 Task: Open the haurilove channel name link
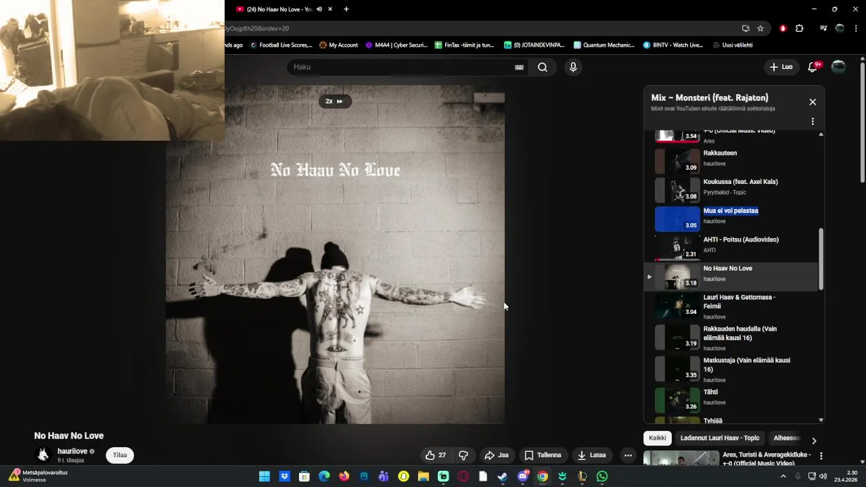[72, 451]
